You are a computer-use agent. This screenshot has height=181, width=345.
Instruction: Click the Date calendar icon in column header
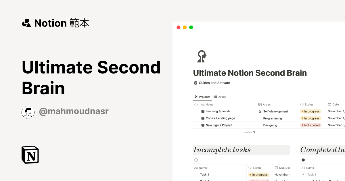click(329, 104)
